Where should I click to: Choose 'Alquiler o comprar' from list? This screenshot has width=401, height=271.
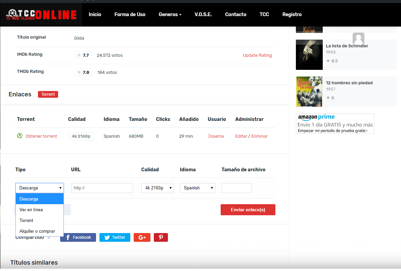click(x=37, y=231)
